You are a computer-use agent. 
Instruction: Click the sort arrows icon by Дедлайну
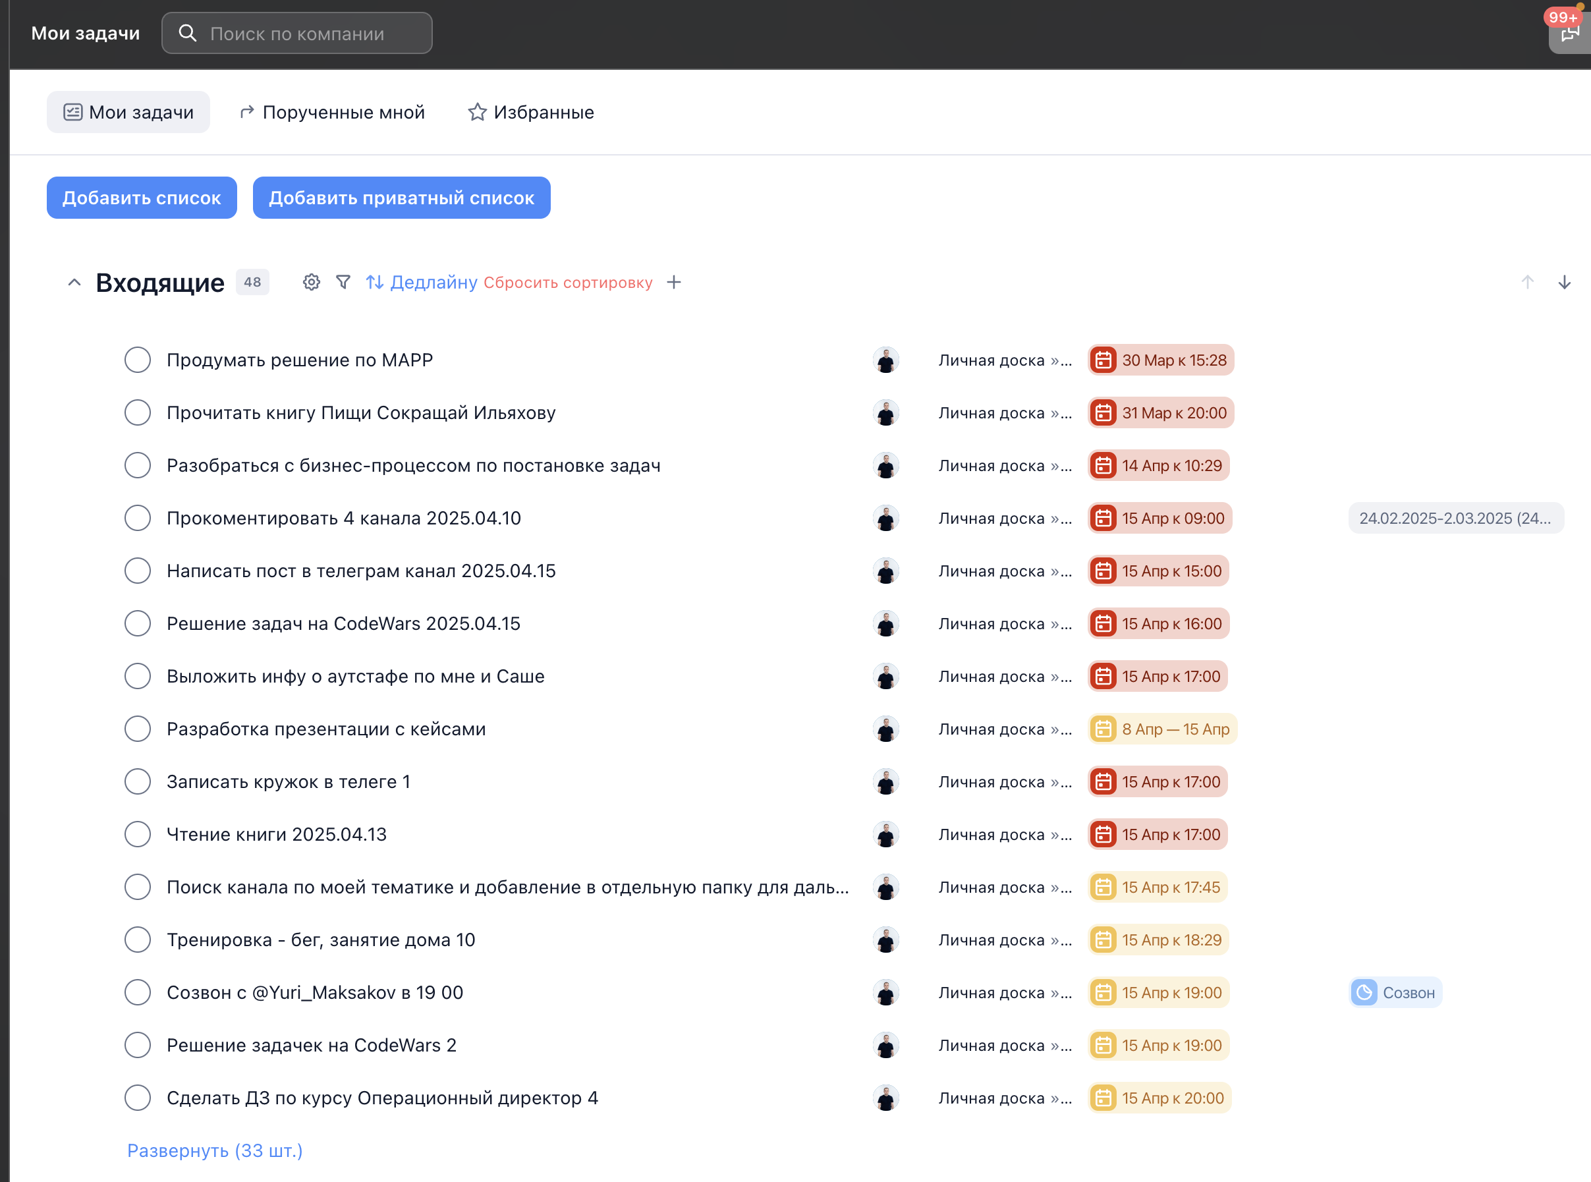coord(374,282)
